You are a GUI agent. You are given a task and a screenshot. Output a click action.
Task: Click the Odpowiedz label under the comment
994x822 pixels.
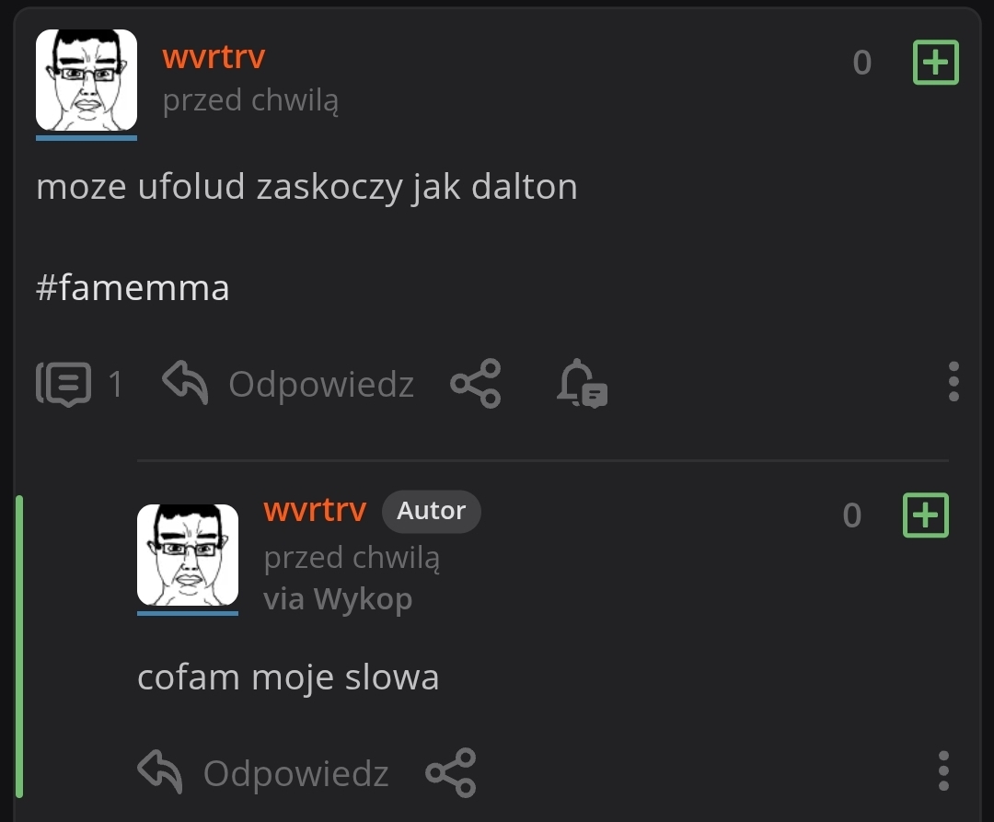296,774
